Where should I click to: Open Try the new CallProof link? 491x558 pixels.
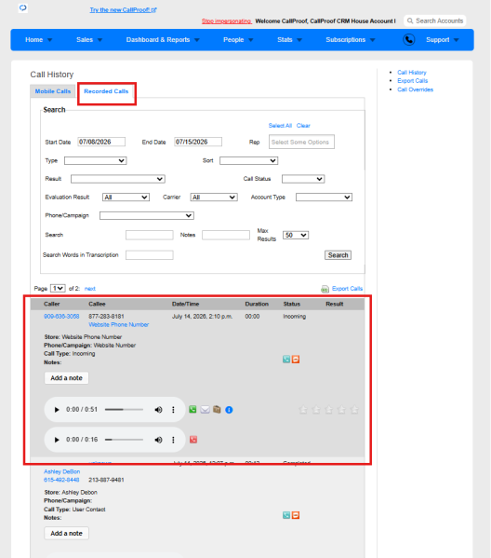123,10
